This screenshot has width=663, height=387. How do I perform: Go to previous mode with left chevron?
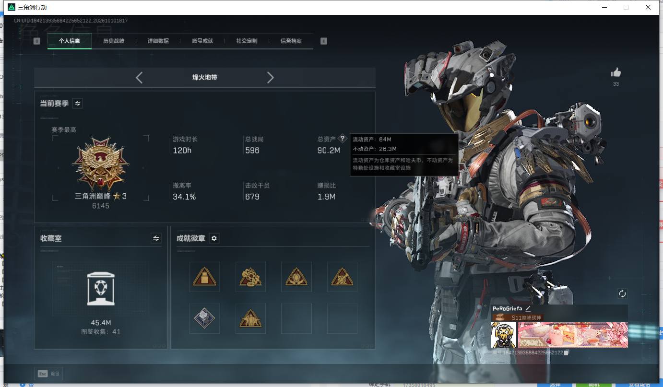point(139,77)
